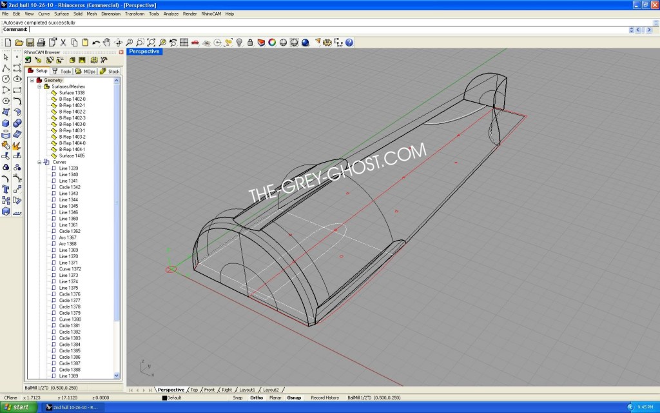Select the arrow pointer tool

6,57
